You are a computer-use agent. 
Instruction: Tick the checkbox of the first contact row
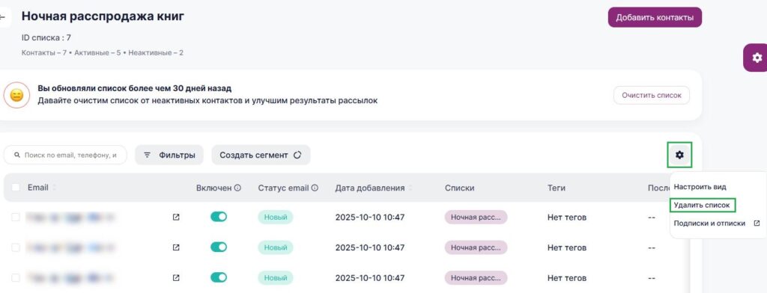[x=16, y=218]
